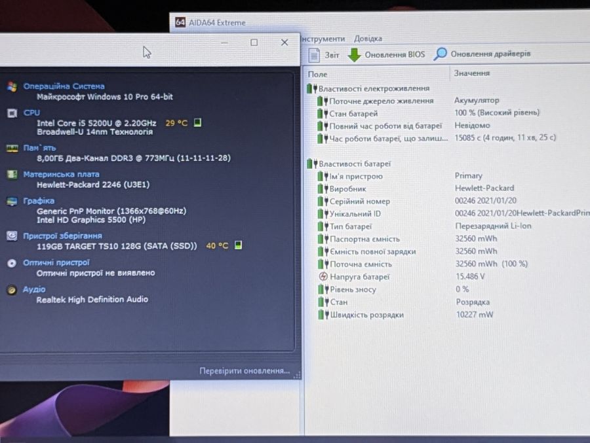Click the disc icon for Оптичні пристрої
This screenshot has width=590, height=443.
pyautogui.click(x=12, y=263)
